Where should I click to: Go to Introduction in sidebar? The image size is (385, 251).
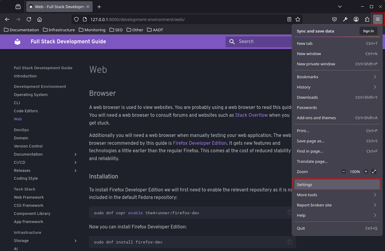[25, 76]
